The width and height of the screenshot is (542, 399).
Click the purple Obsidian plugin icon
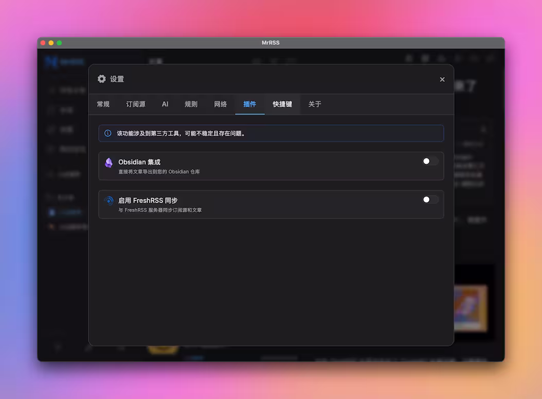(x=109, y=162)
